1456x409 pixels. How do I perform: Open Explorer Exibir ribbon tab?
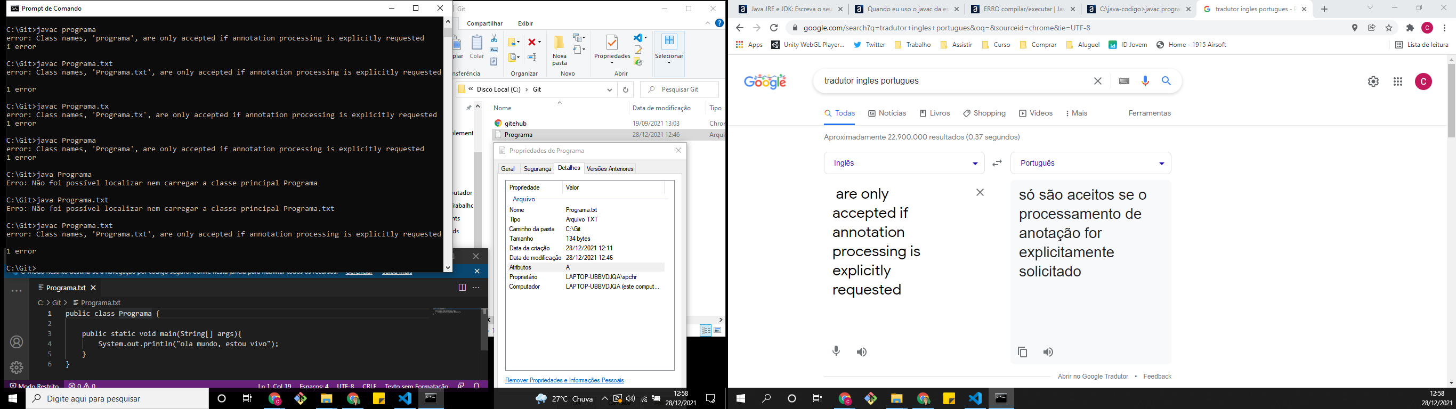point(525,23)
